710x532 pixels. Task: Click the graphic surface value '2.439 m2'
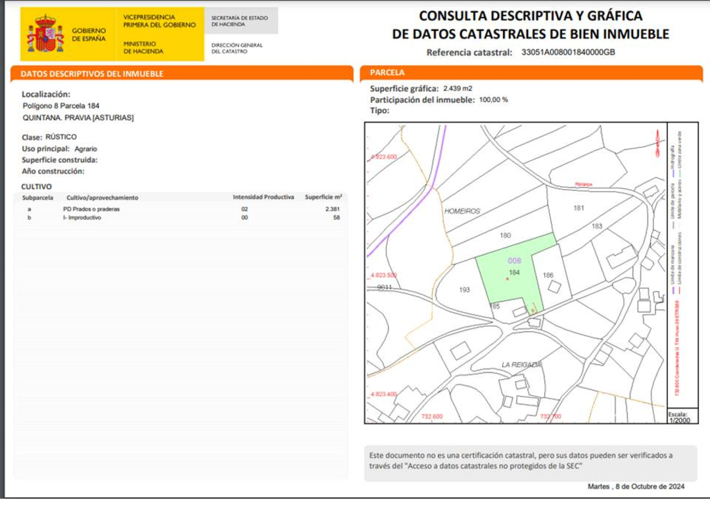point(458,88)
